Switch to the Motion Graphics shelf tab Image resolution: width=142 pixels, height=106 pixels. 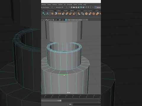pyautogui.click(x=88, y=11)
